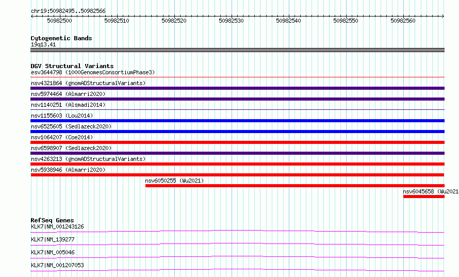
Task: Open variant nsv1064207 Coe2014 label
Action: coord(62,137)
